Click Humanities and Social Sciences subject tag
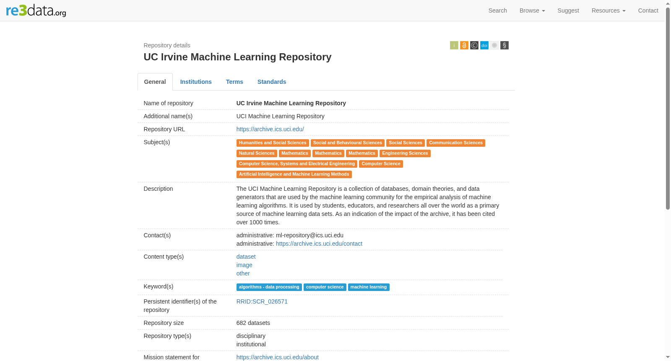The height and width of the screenshot is (361, 671). (273, 143)
